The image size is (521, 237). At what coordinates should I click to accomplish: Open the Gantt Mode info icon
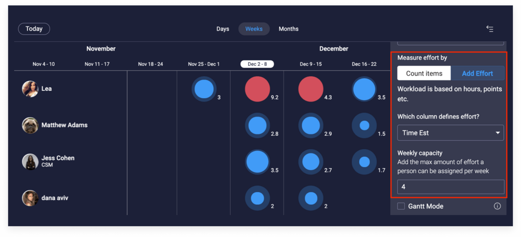tap(497, 206)
